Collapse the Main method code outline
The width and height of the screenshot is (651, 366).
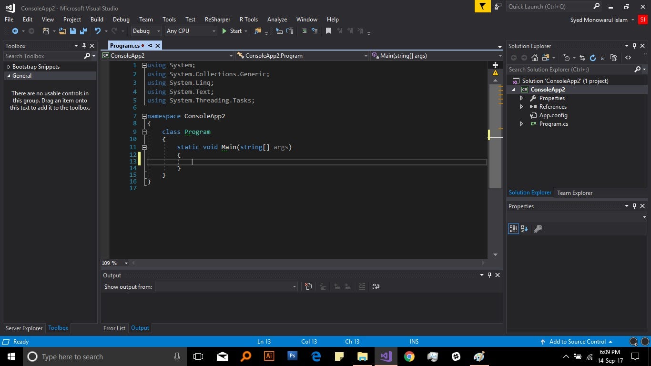(144, 147)
